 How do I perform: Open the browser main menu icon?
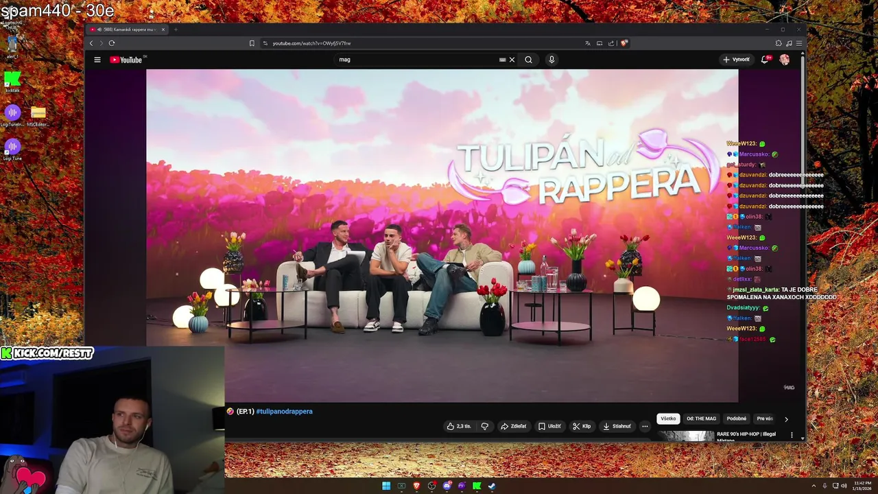click(799, 43)
